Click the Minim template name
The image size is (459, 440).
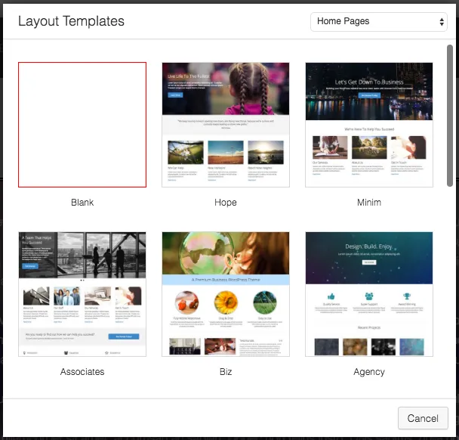[x=369, y=203]
